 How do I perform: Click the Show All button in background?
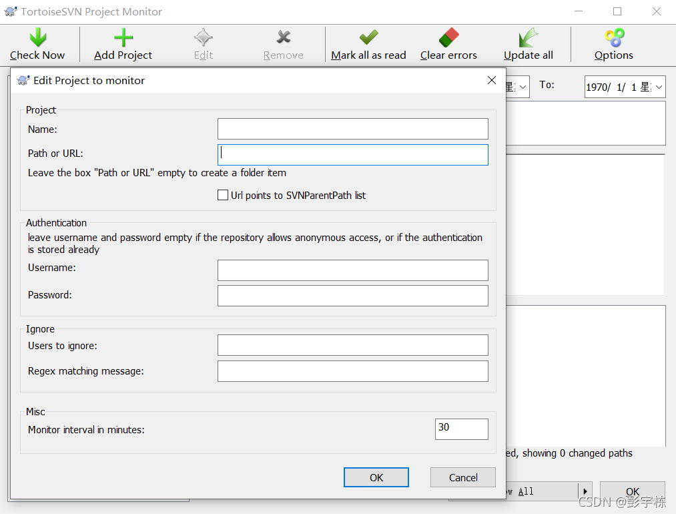pyautogui.click(x=541, y=491)
